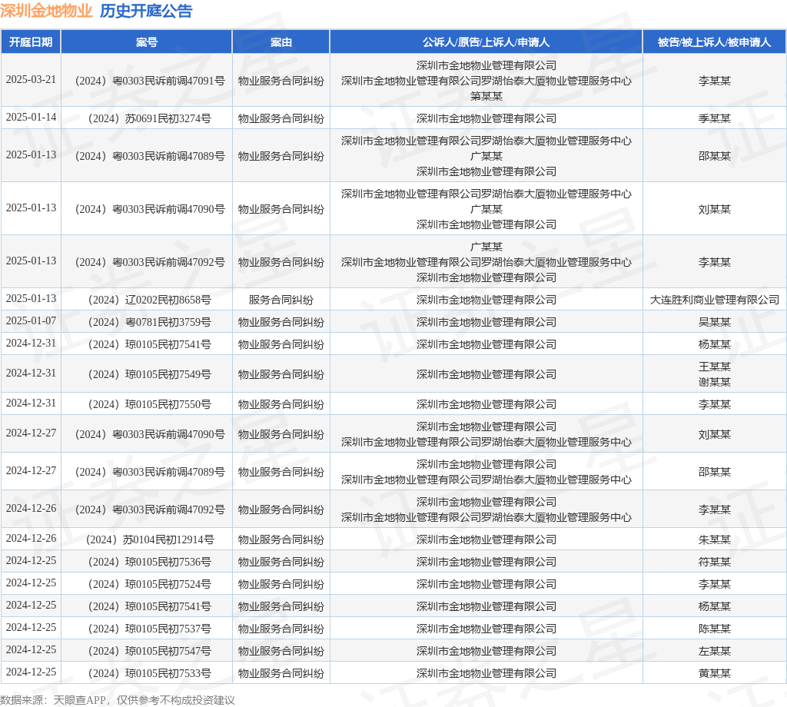Select the 案号 column header
The image size is (787, 707).
147,42
